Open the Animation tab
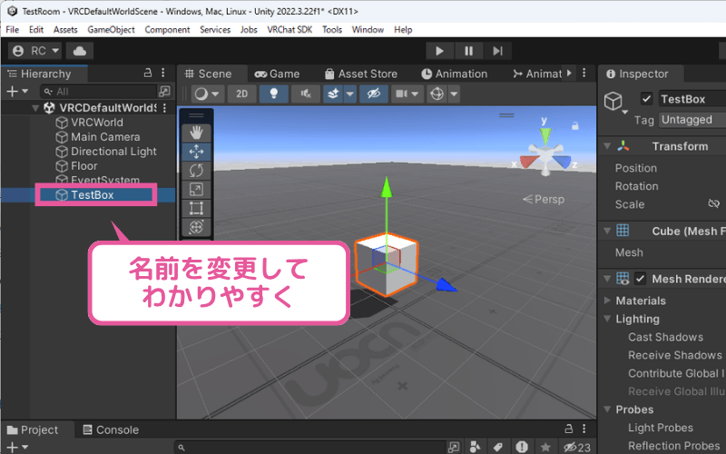Image resolution: width=726 pixels, height=454 pixels. [x=455, y=74]
